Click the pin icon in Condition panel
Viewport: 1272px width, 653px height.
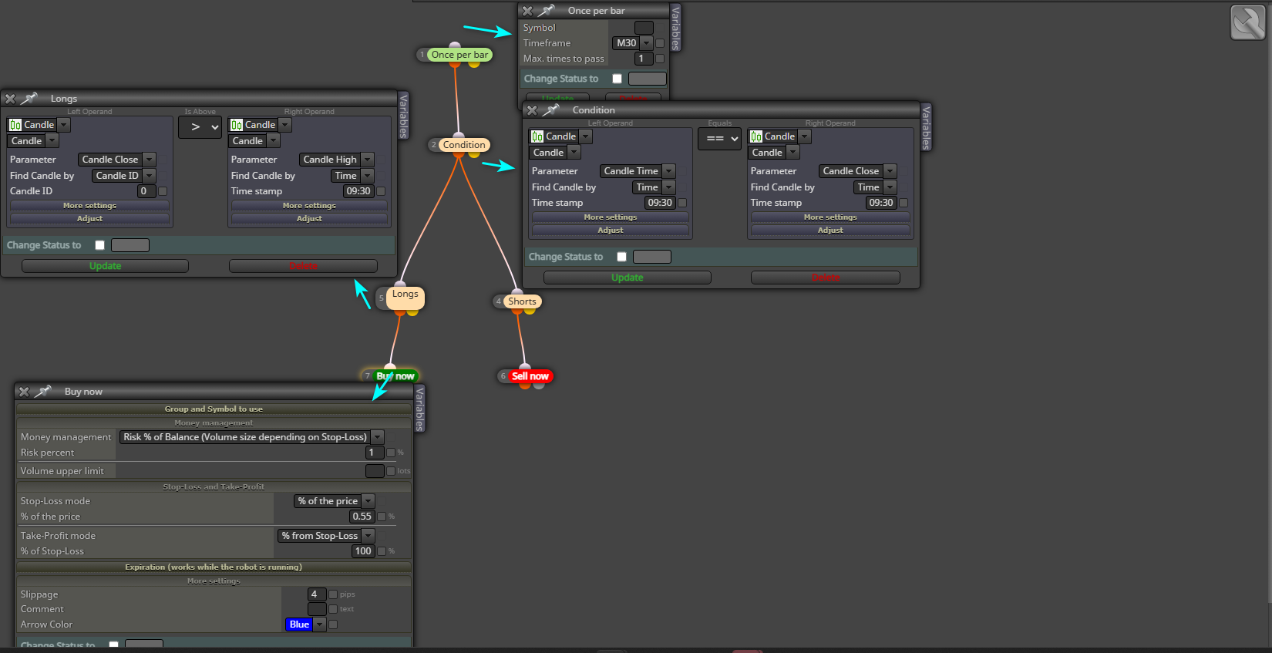click(550, 109)
